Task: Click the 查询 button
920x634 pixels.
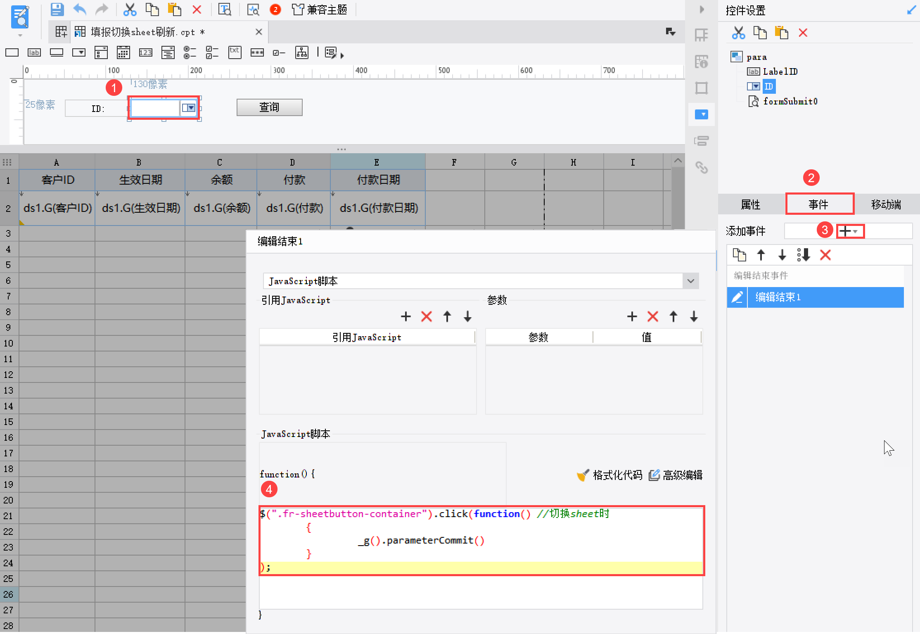Action: pos(269,107)
